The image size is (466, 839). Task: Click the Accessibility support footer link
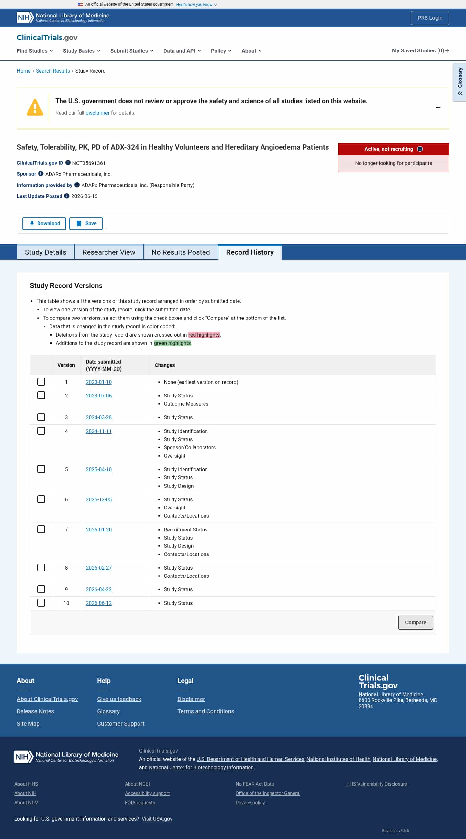click(147, 793)
